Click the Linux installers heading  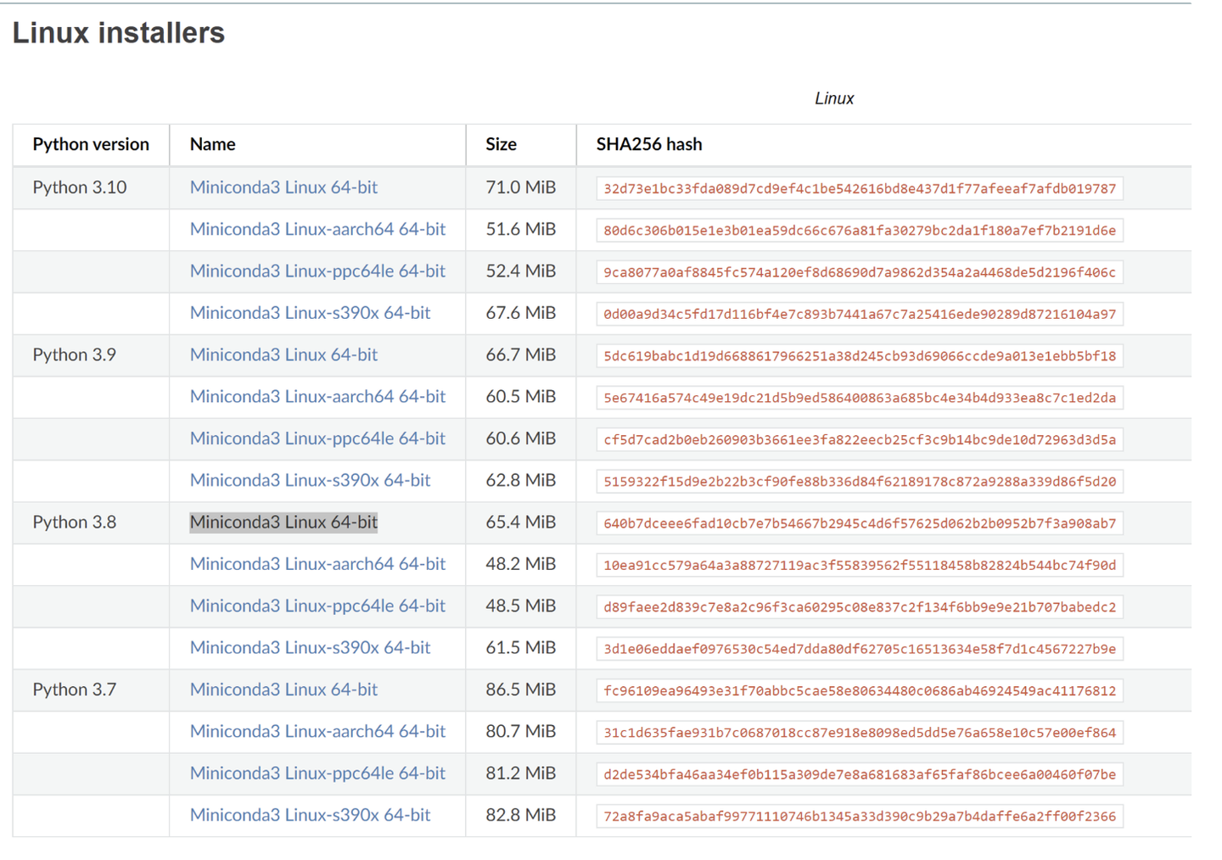point(118,33)
